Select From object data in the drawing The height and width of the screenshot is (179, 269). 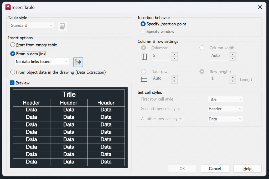click(12, 72)
